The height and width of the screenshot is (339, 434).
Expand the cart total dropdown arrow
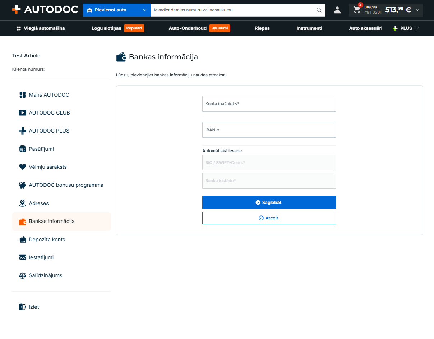tap(417, 10)
